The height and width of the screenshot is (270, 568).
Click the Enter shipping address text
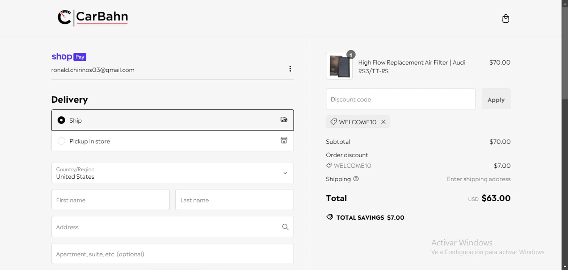(479, 179)
